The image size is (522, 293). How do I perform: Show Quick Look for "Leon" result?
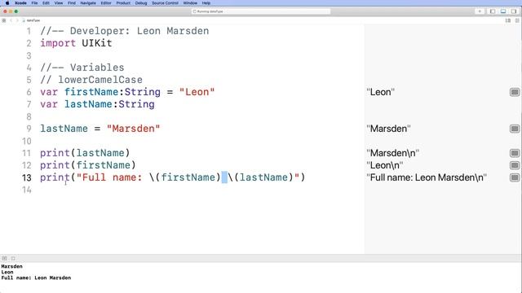515,92
